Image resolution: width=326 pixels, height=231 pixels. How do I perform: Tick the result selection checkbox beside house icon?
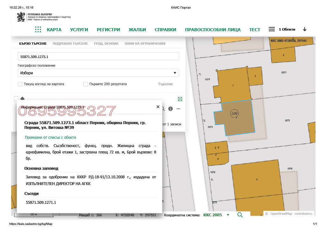coord(16,99)
